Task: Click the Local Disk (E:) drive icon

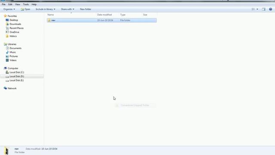Action: (7, 81)
